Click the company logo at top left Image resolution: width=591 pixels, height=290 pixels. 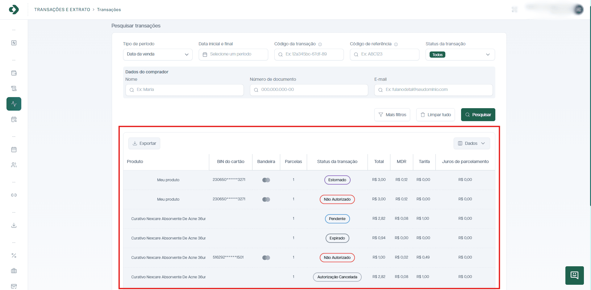[x=14, y=10]
